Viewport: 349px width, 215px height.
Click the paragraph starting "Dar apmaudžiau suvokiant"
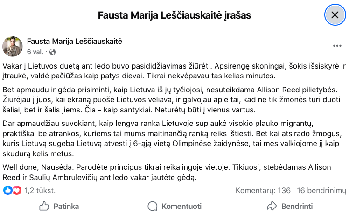[x=173, y=139]
